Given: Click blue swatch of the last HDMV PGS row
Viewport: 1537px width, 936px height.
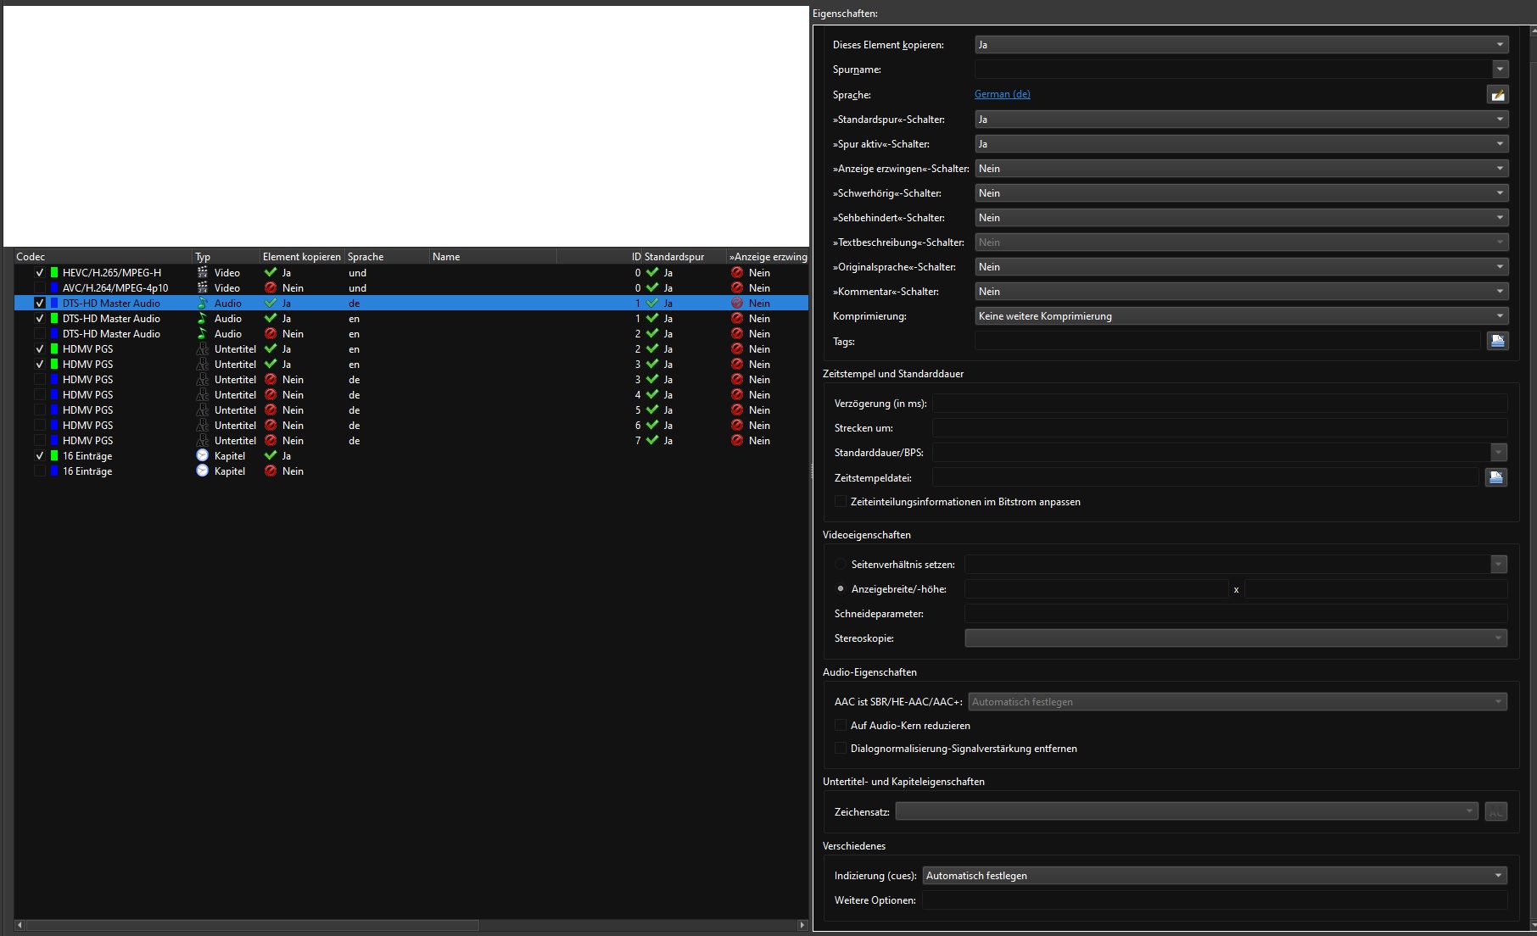Looking at the screenshot, I should (54, 440).
